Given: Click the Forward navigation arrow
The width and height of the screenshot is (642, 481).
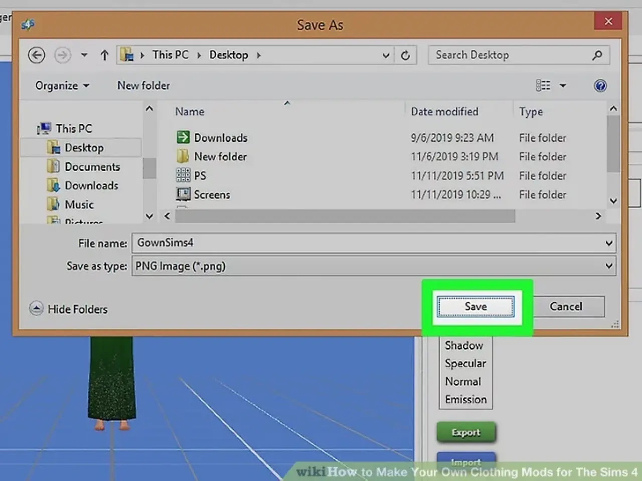Looking at the screenshot, I should [x=62, y=55].
